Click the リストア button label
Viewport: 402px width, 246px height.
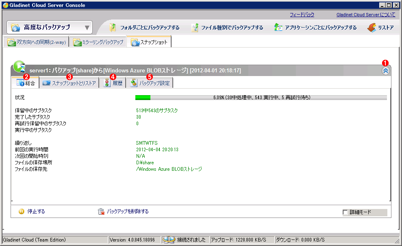click(386, 28)
